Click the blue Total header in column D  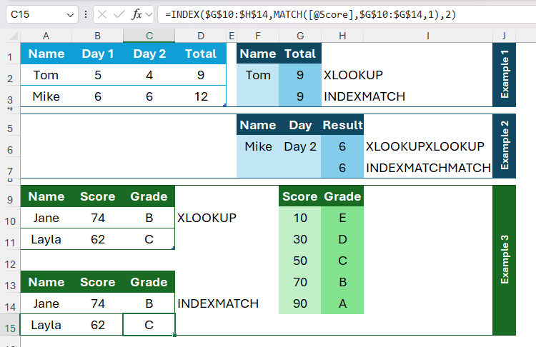(x=200, y=54)
